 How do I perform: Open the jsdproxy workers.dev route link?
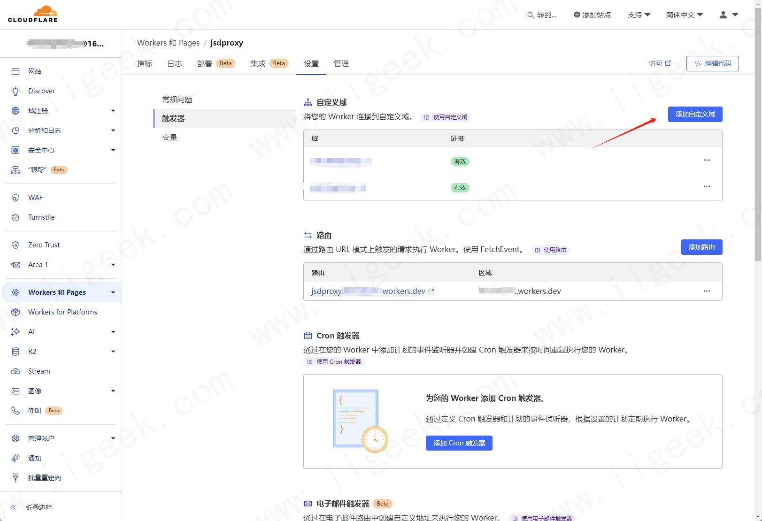[372, 291]
